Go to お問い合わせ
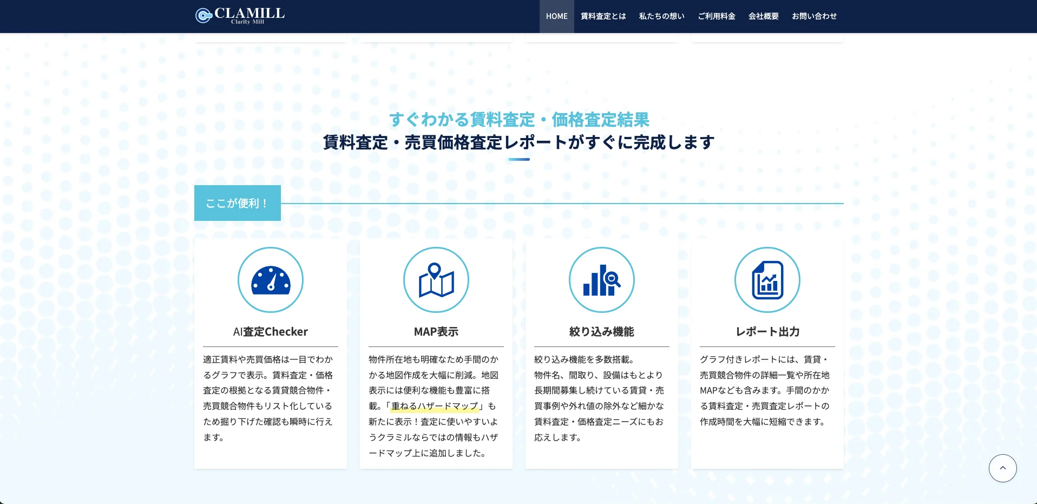1037x504 pixels. point(814,16)
